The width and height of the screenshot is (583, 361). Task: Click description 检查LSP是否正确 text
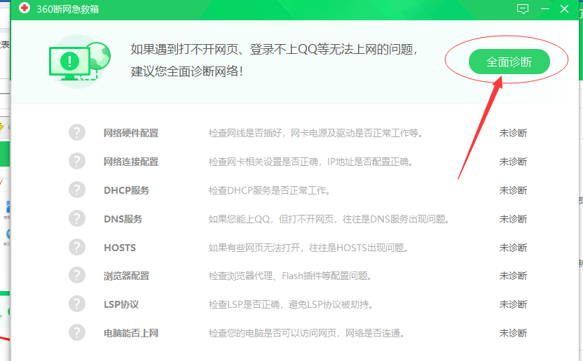coord(291,304)
